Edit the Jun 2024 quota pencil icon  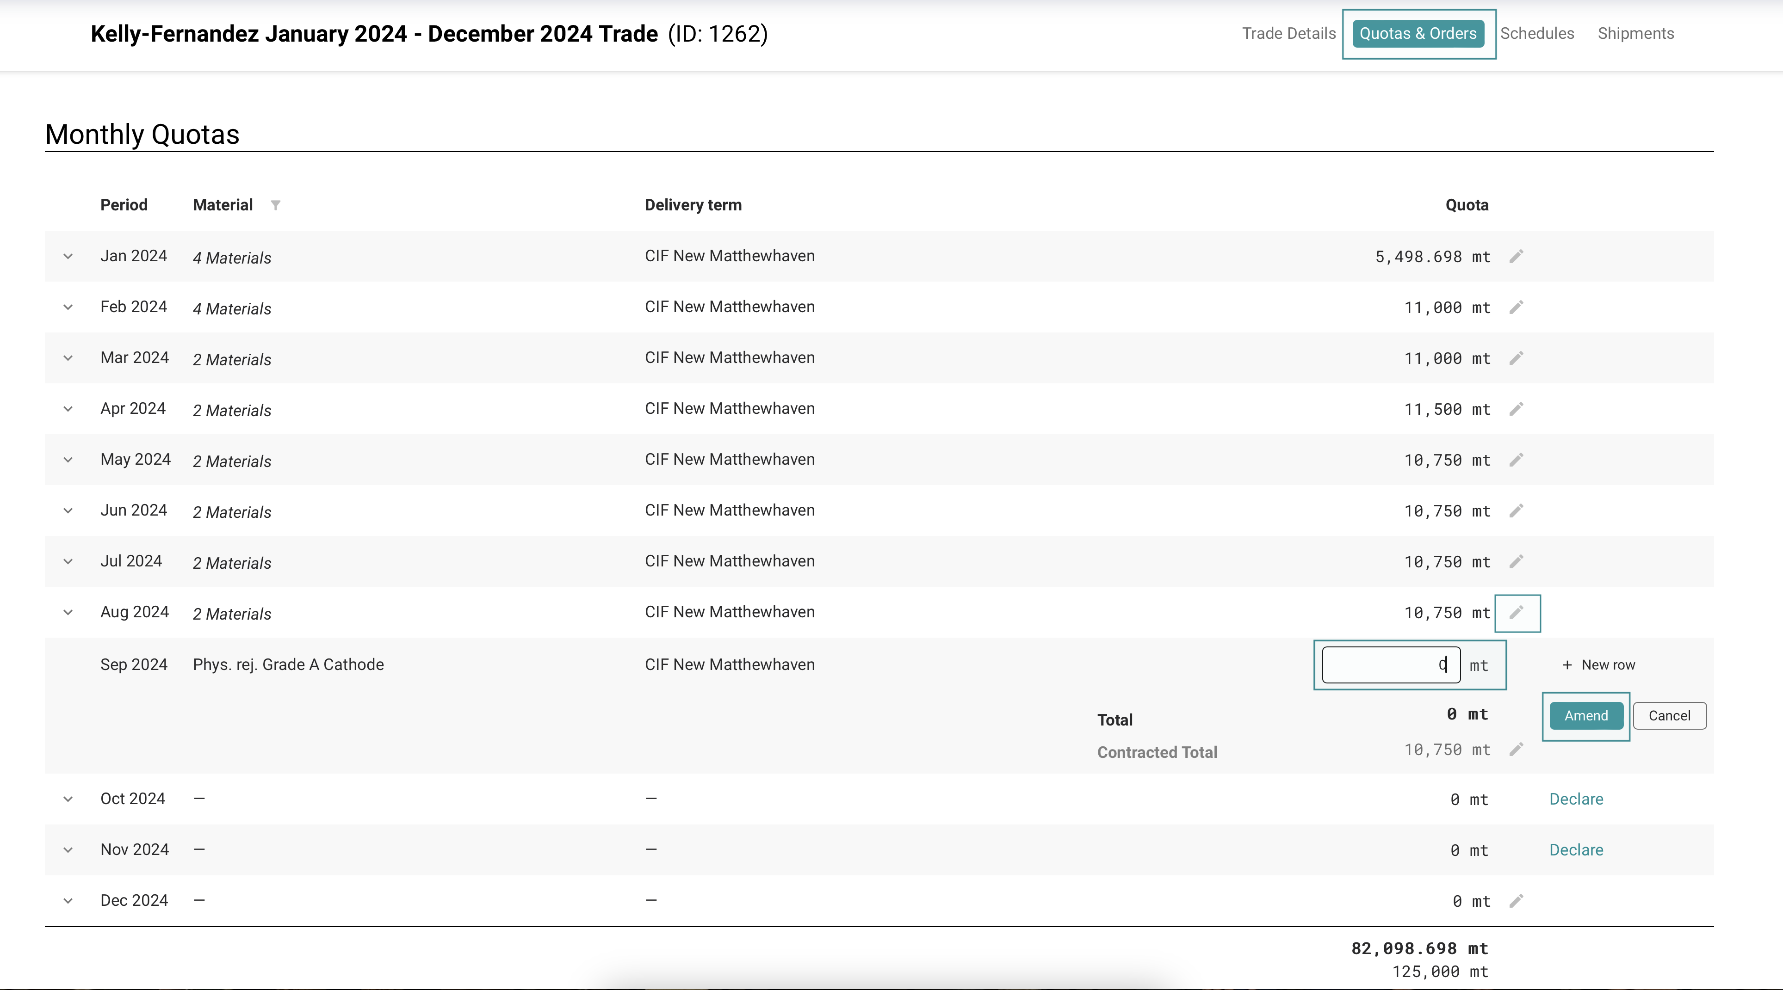point(1516,510)
